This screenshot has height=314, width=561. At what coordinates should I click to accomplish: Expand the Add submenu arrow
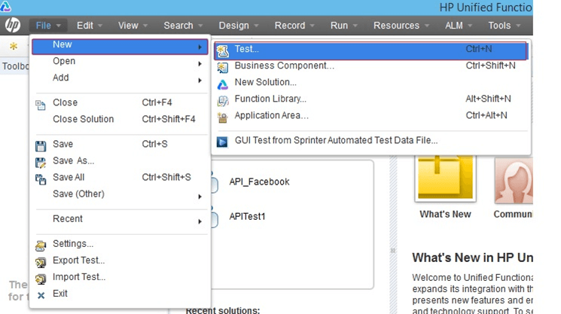pos(200,79)
